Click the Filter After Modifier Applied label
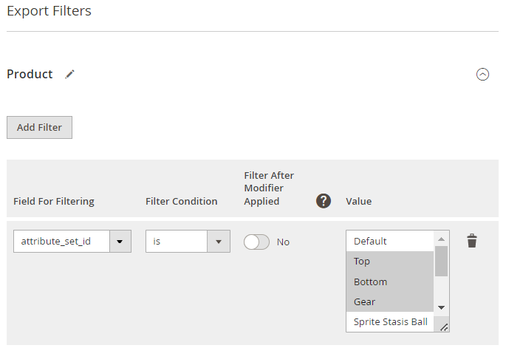 tap(269, 188)
